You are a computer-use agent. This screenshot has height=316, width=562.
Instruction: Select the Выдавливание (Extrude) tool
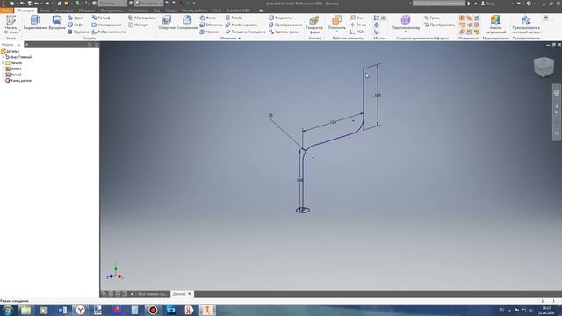(35, 23)
